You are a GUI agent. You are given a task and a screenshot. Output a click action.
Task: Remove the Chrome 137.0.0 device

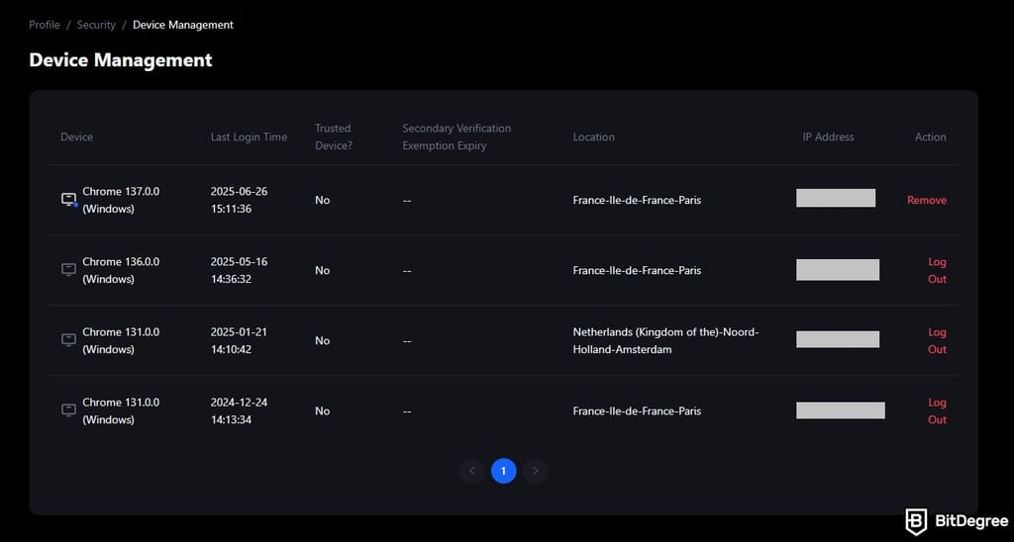click(927, 200)
